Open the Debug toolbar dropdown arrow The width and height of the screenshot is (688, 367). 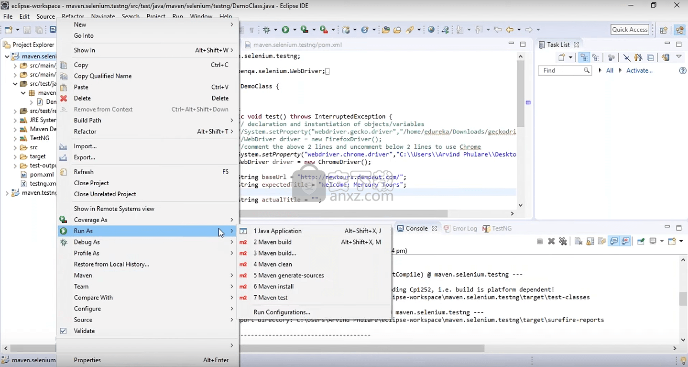pos(275,30)
